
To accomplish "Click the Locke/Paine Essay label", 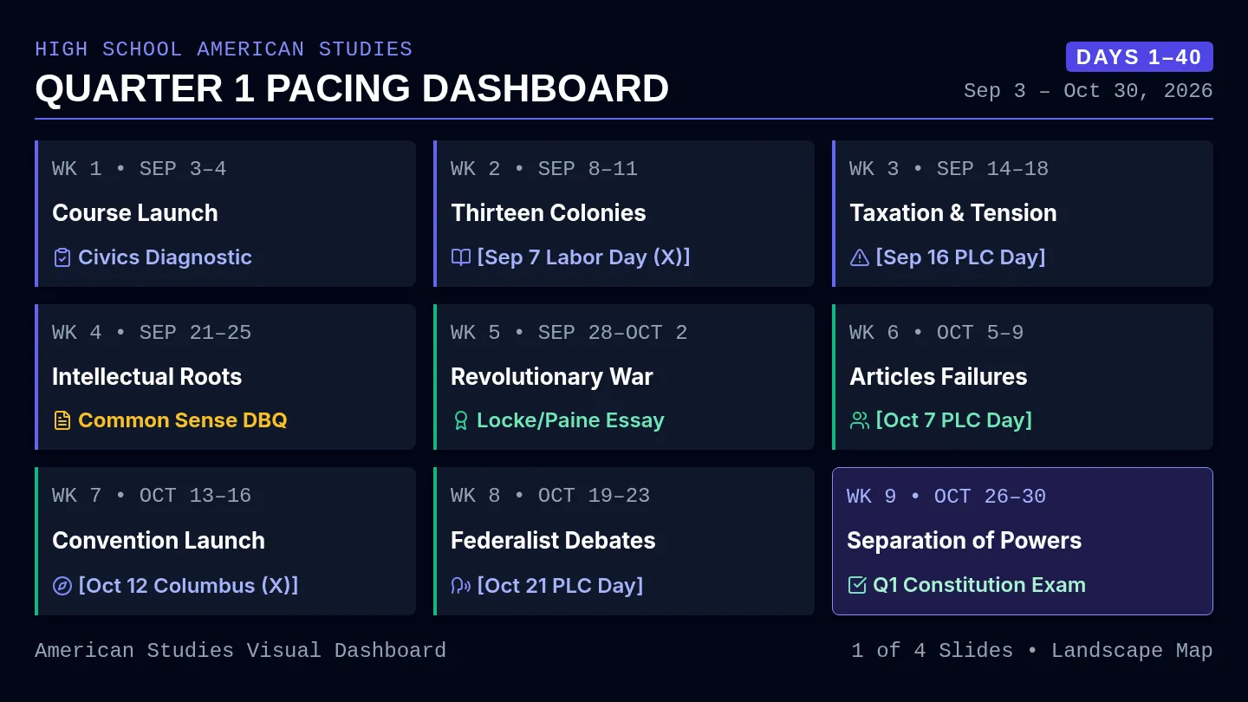I will click(x=570, y=420).
